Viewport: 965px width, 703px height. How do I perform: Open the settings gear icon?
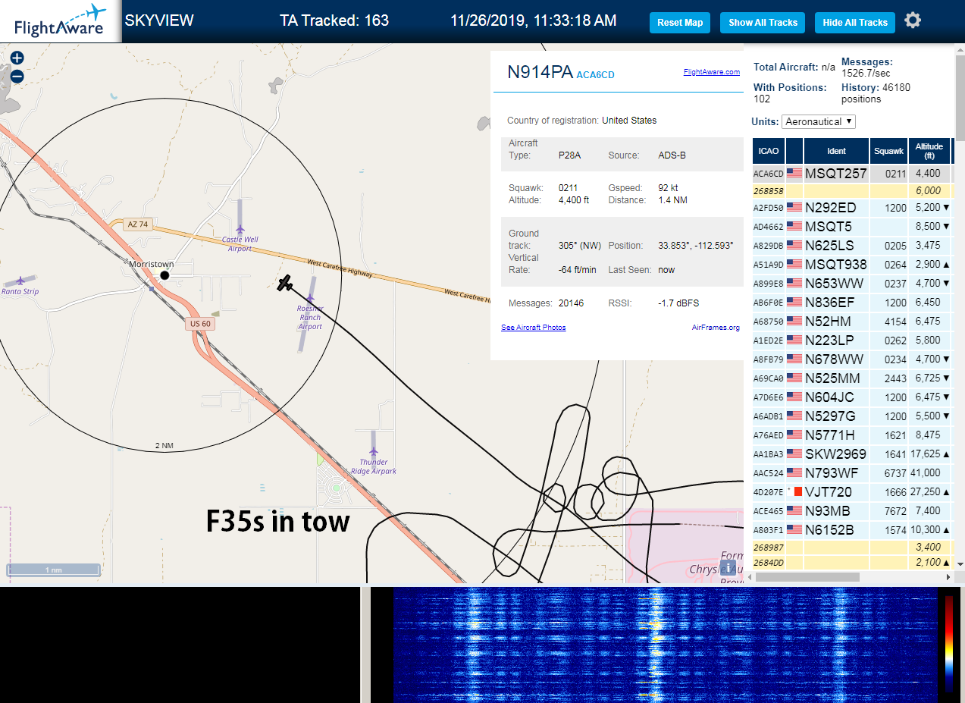(913, 20)
